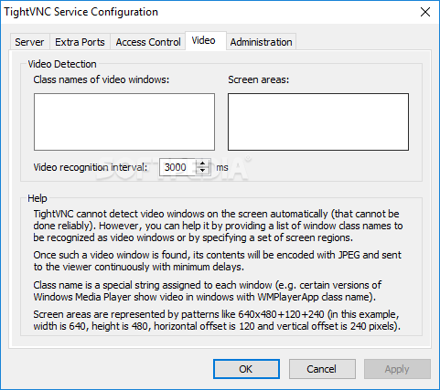Switch to the Server tab
This screenshot has width=440, height=390.
[29, 42]
